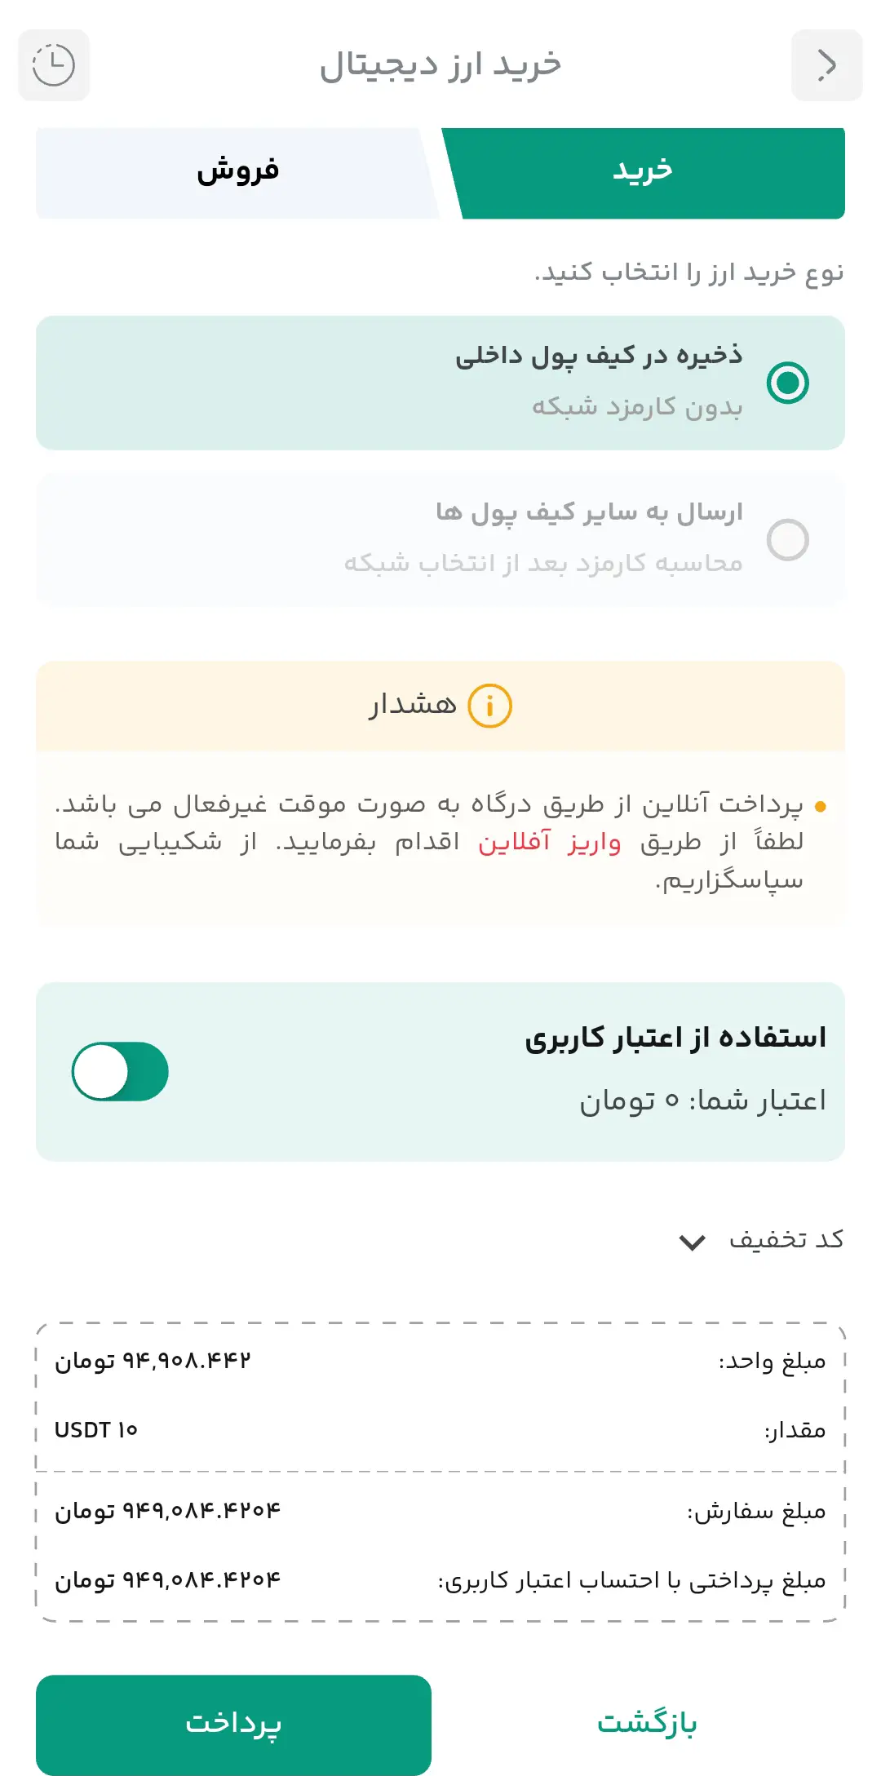This screenshot has width=881, height=1776.
Task: Click the warning info icon
Action: (x=489, y=706)
